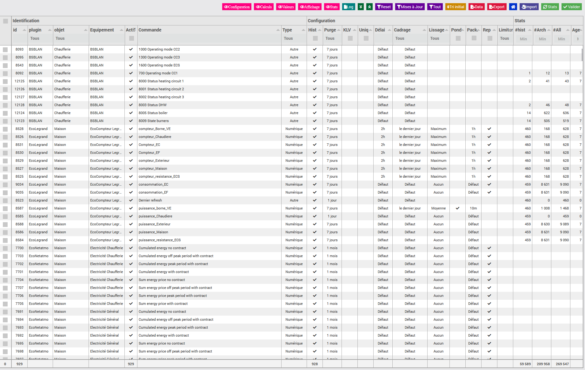Click the Hist checkmark for id 8523
The image size is (585, 370).
[x=315, y=200]
